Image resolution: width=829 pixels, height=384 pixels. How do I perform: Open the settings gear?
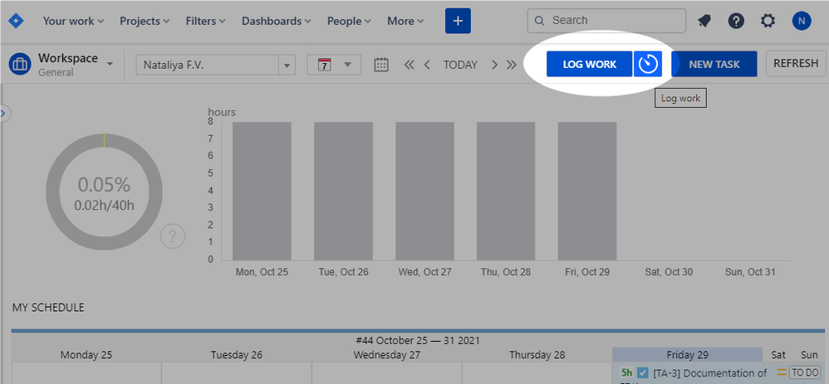click(x=768, y=21)
